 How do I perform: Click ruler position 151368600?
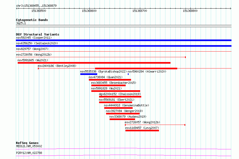(x=89, y=11)
